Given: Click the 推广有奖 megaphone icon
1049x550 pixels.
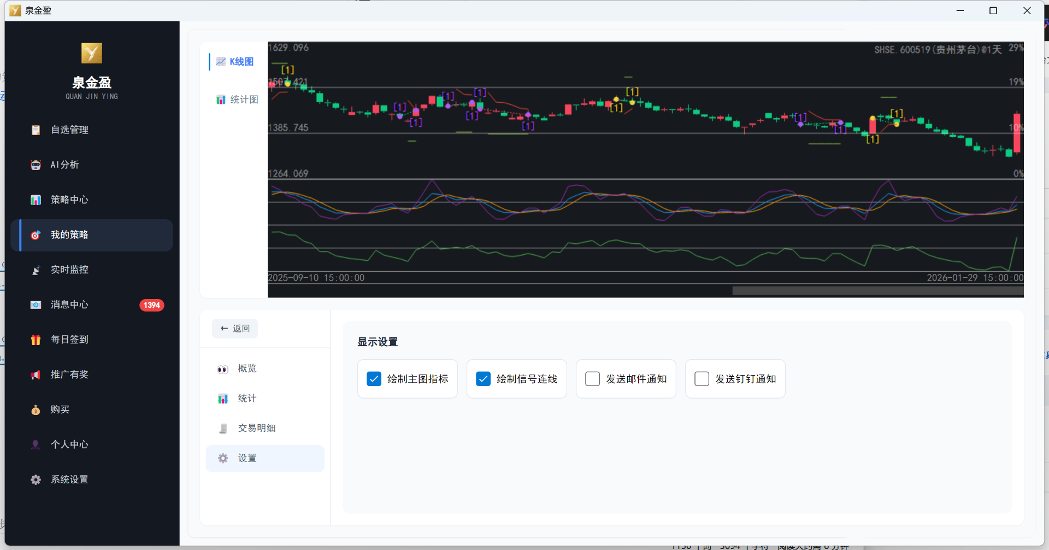Looking at the screenshot, I should [x=36, y=375].
